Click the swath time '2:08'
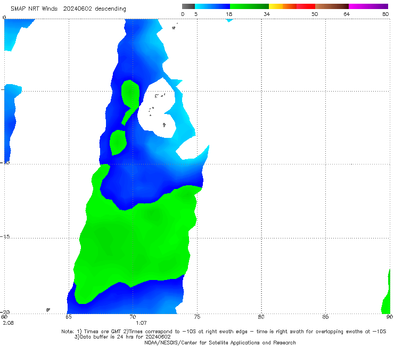394x346 pixels. click(x=9, y=323)
